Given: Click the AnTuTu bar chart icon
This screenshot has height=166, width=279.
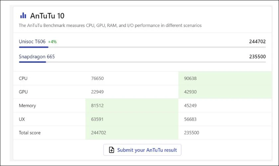Looking at the screenshot, I should 23,16.
